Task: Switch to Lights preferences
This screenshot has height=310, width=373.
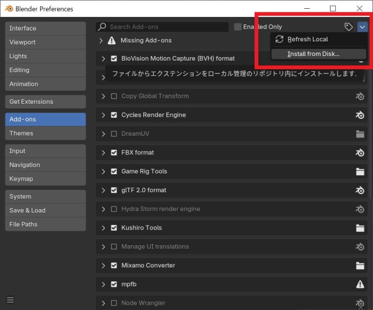Action: point(45,56)
